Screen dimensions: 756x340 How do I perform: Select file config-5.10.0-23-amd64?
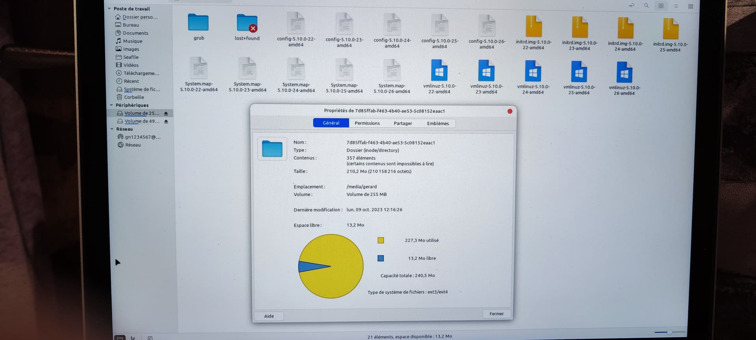344,30
